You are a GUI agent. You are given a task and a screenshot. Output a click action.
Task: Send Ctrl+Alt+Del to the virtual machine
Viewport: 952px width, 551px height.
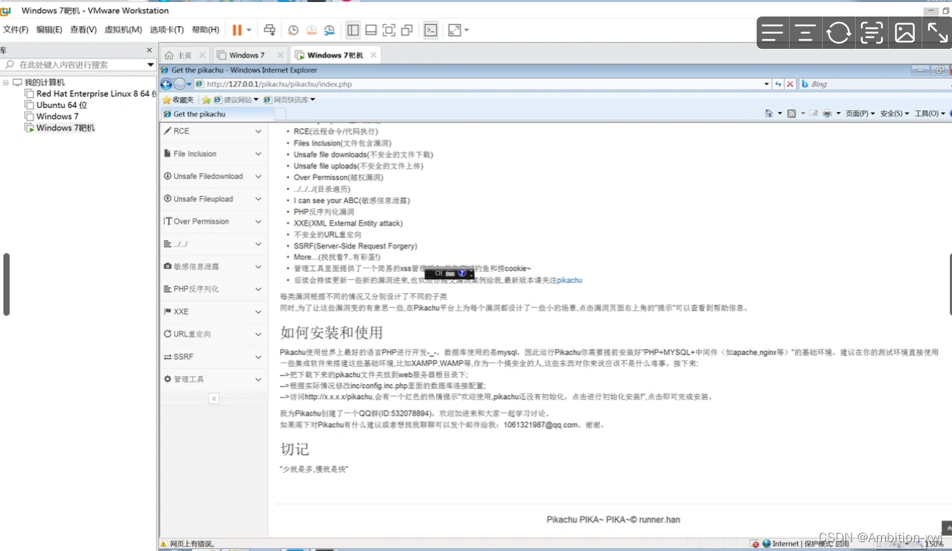269,30
